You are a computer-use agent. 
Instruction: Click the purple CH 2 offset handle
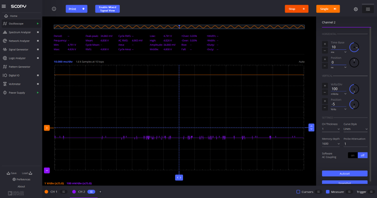click(47, 170)
